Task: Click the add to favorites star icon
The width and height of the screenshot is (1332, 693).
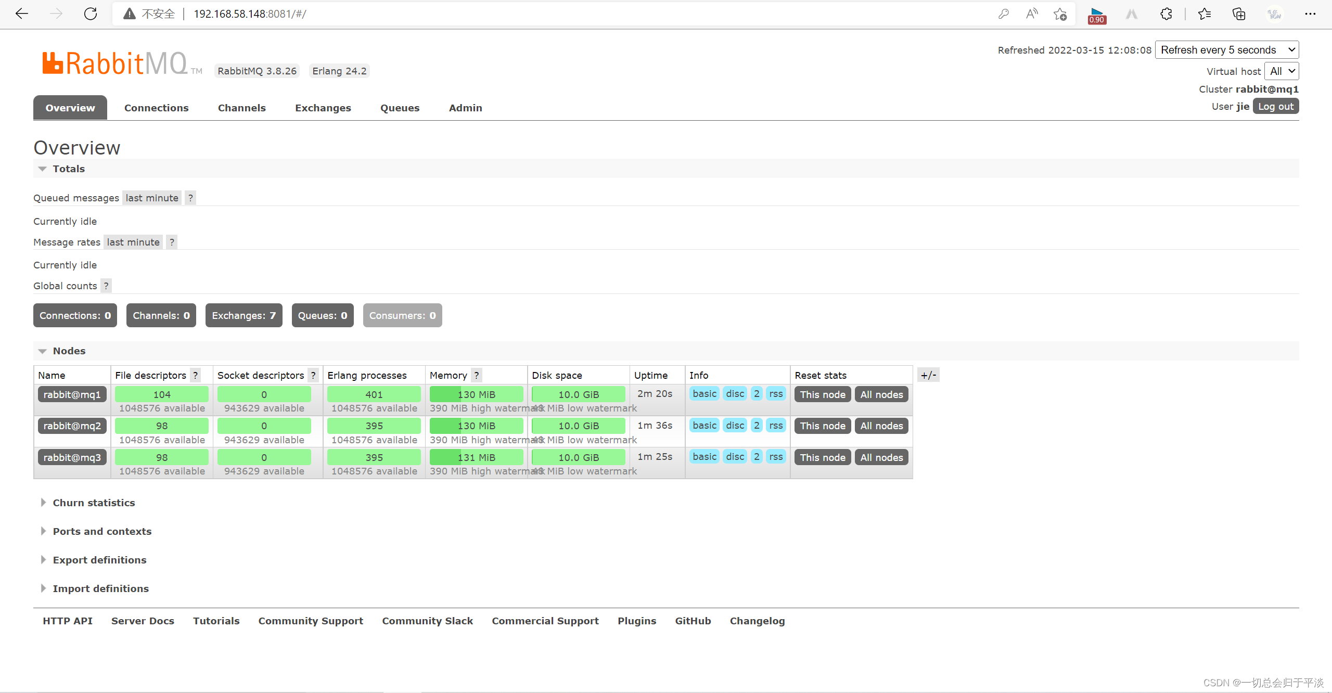Action: coord(1060,14)
